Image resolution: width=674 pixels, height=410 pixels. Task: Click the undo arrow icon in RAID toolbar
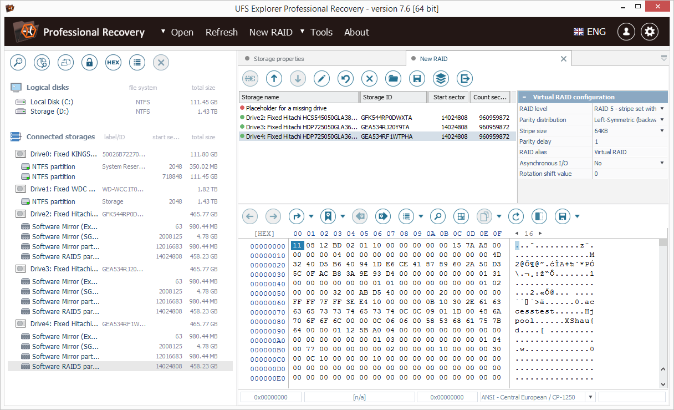pyautogui.click(x=346, y=79)
